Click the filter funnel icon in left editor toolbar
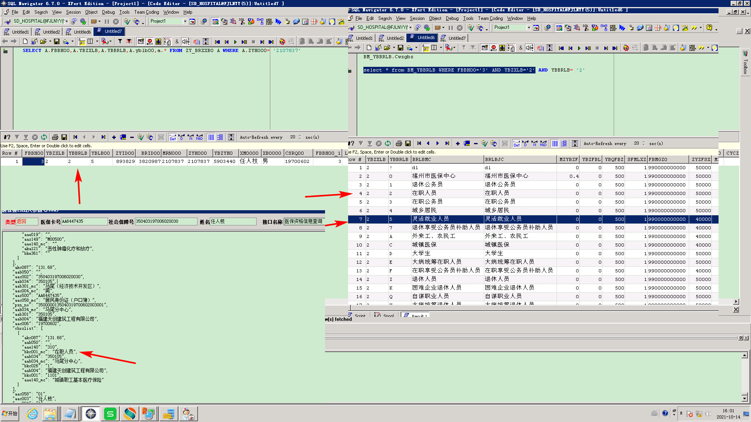This screenshot has height=422, width=751. [120, 41]
